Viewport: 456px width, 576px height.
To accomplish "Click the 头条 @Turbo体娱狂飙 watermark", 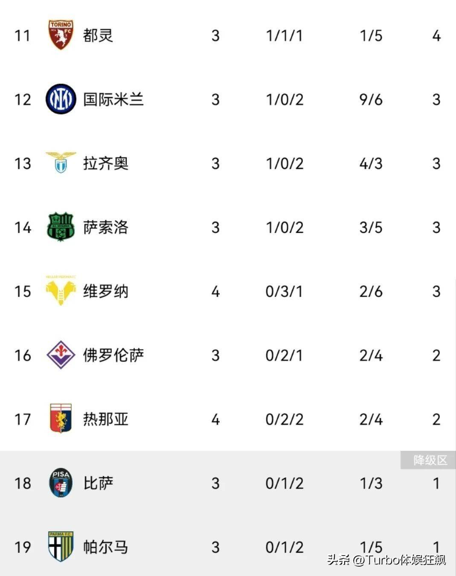I will 386,559.
